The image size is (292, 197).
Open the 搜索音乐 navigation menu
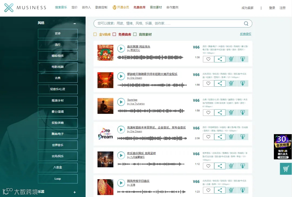pos(61,7)
